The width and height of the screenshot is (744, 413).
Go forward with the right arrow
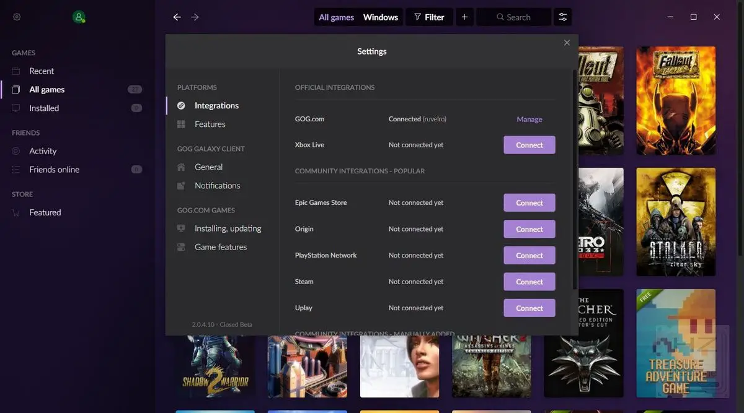point(195,17)
